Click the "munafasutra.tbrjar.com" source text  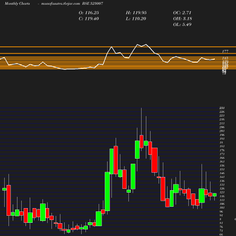[60, 4]
